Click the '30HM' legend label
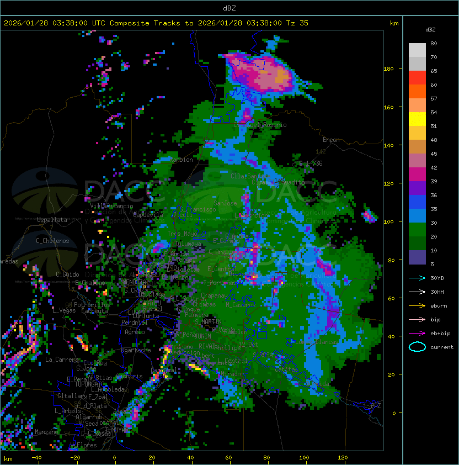 (437, 292)
